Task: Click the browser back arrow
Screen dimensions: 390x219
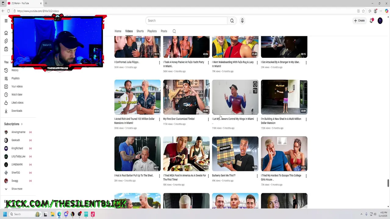Action: point(3,11)
